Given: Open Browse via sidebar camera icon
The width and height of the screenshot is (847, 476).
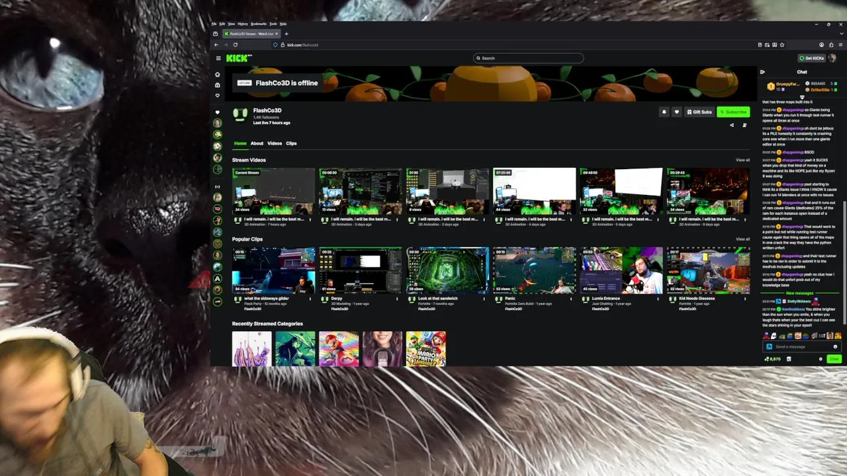Looking at the screenshot, I should coord(218,85).
